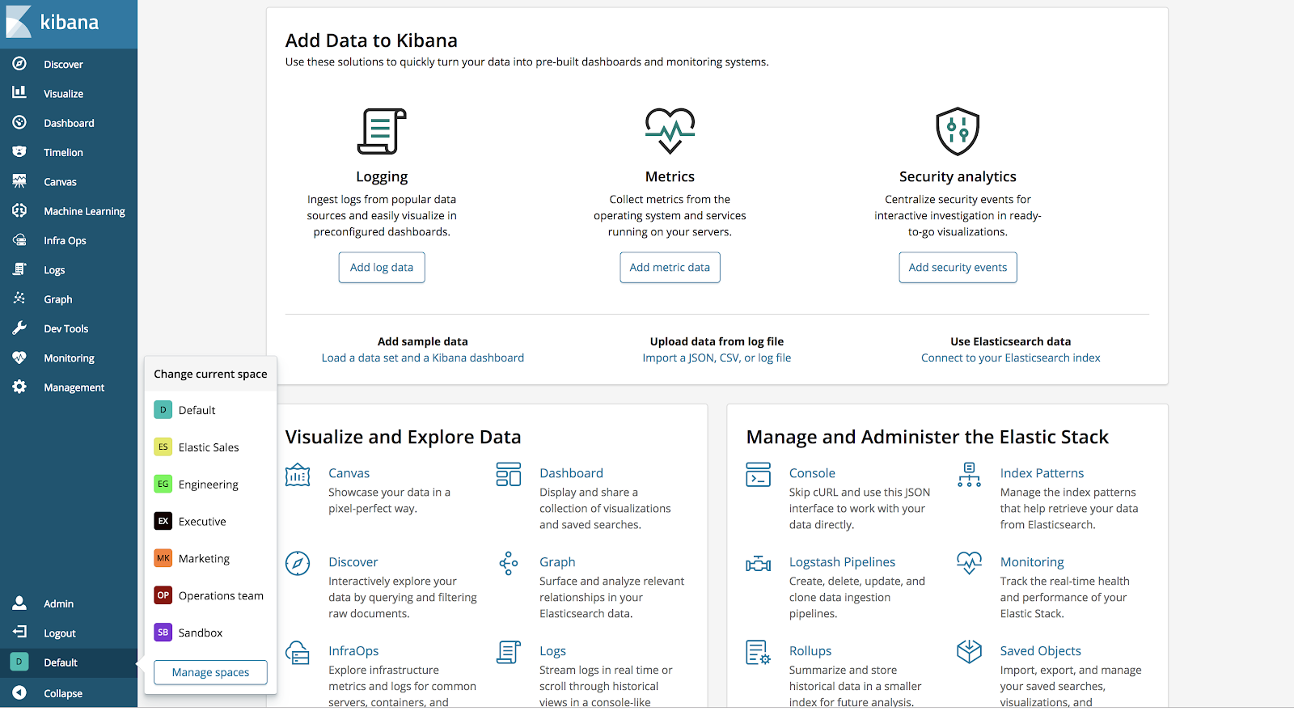The height and width of the screenshot is (711, 1294).
Task: Switch to the Marketing space
Action: click(x=210, y=559)
